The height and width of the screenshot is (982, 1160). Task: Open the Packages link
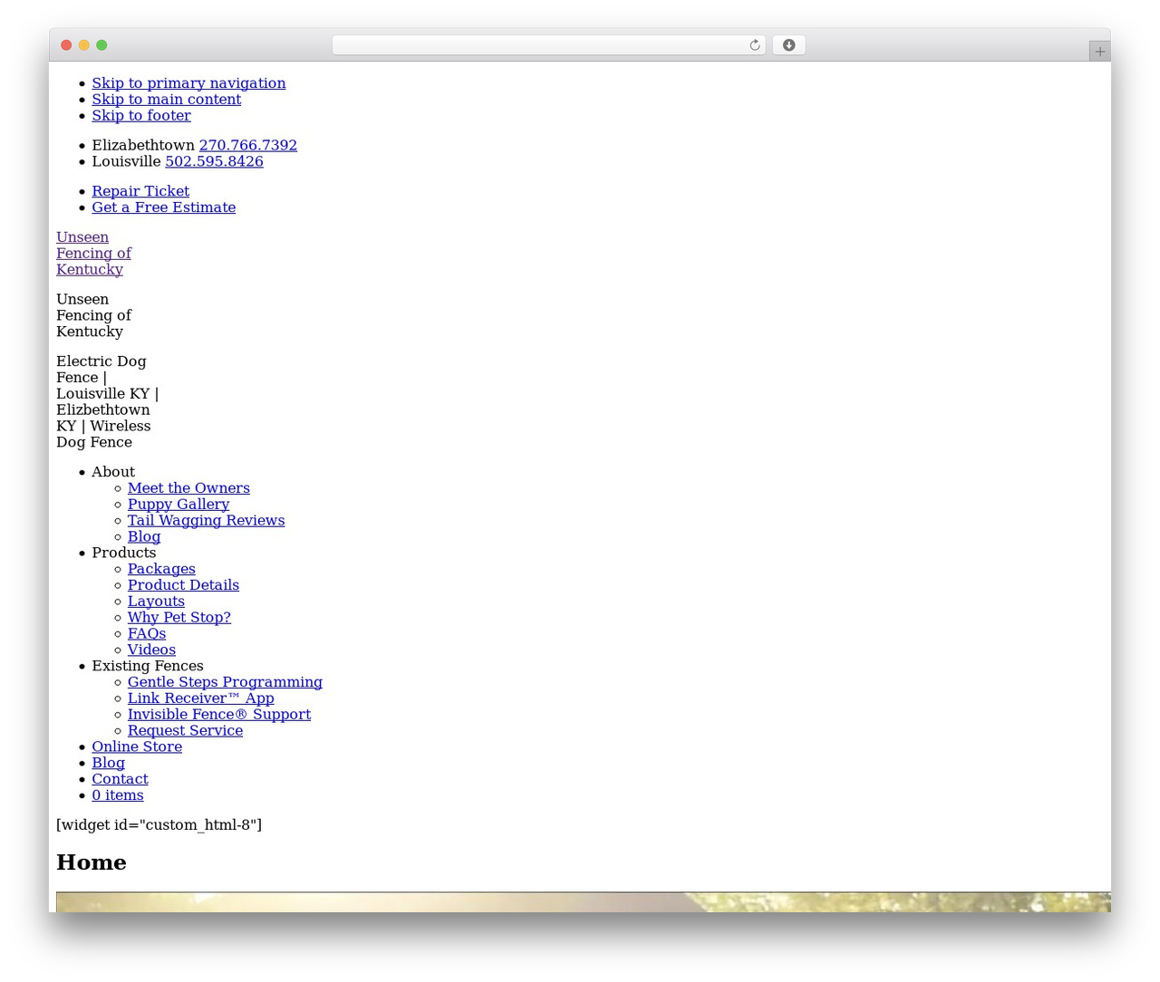[x=161, y=570]
